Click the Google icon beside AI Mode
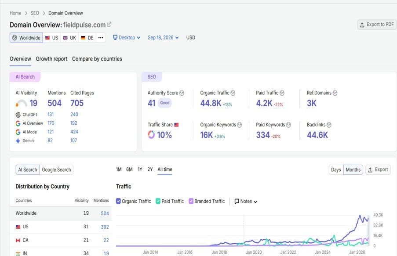The height and width of the screenshot is (256, 397). [x=18, y=132]
